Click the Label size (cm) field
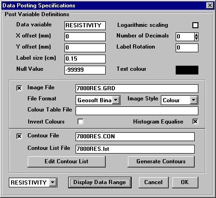 (85, 59)
